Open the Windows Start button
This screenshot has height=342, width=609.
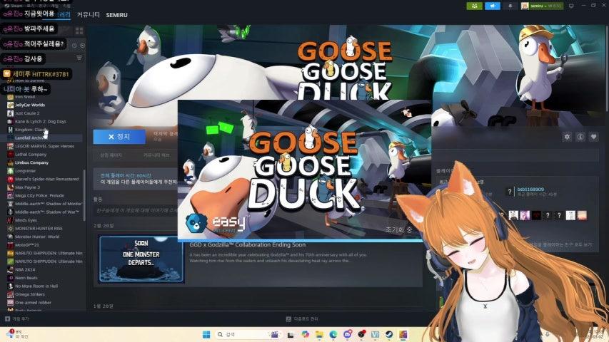pos(206,334)
